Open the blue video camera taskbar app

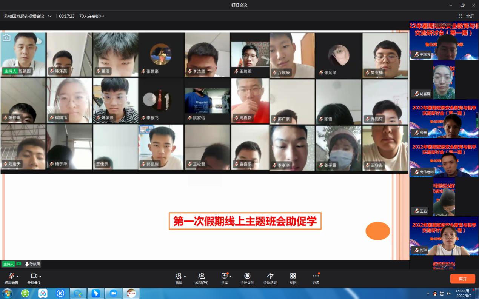pyautogui.click(x=114, y=293)
